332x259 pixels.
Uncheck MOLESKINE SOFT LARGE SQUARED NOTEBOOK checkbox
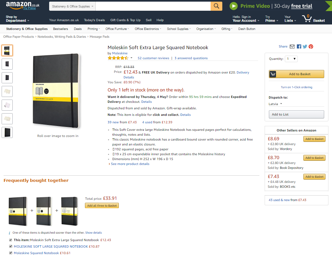(11, 246)
